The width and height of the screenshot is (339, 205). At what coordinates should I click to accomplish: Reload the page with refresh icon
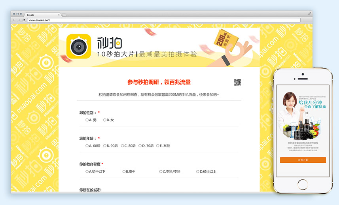[24, 20]
